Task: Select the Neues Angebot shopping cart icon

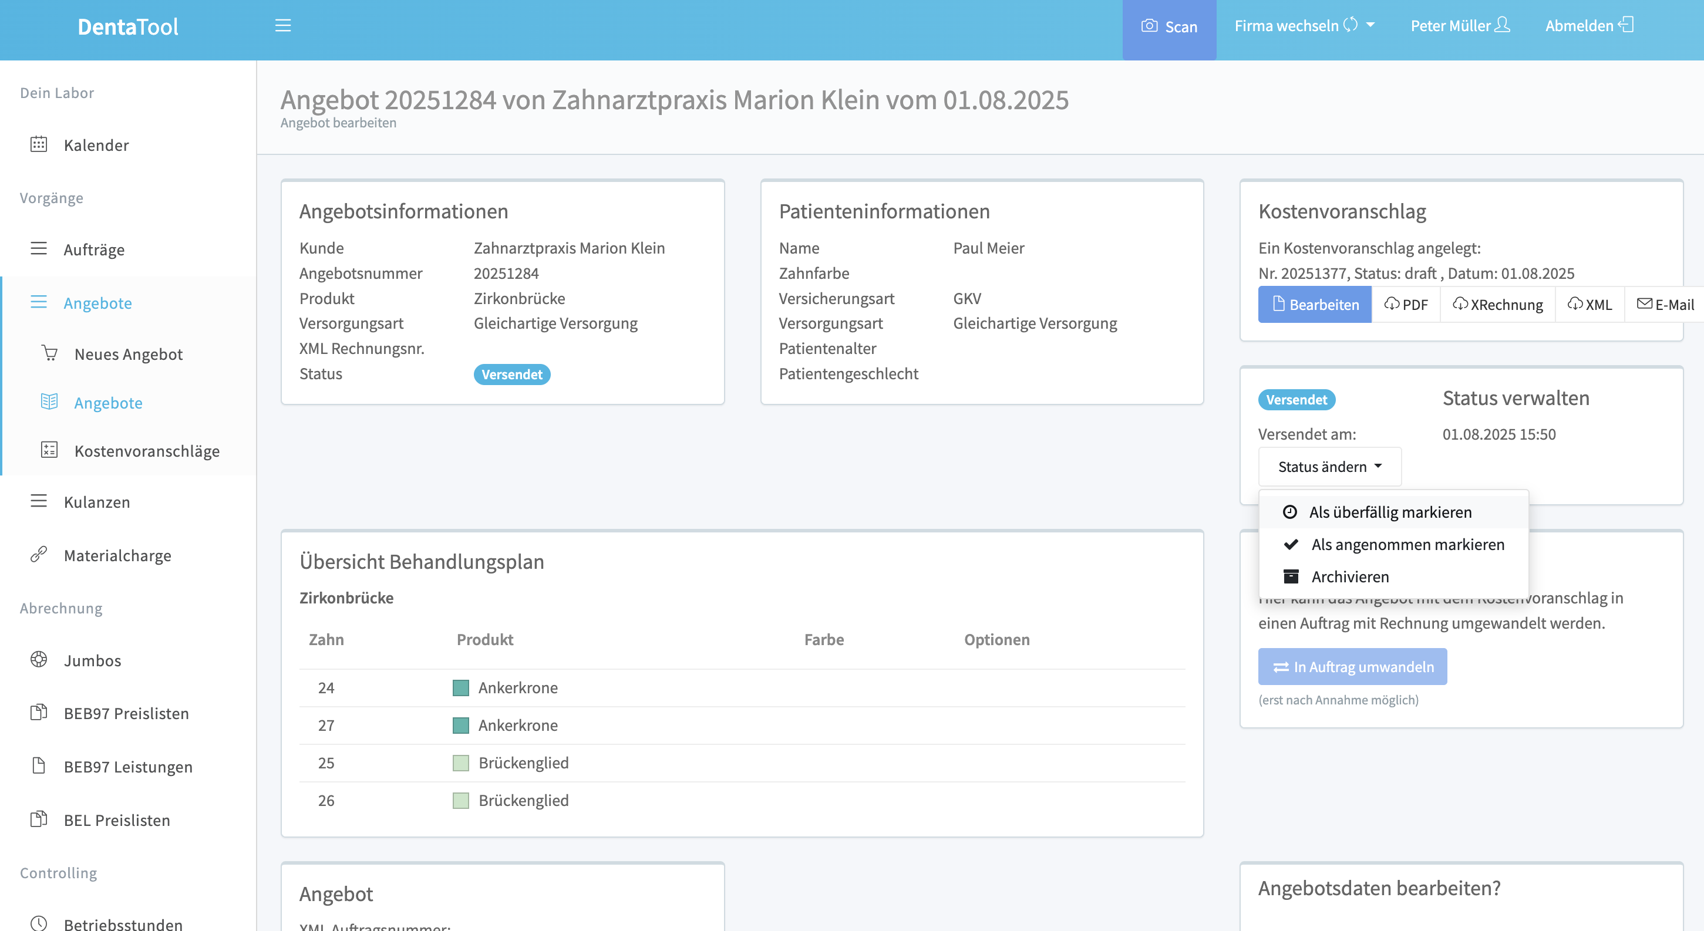Action: click(x=49, y=354)
